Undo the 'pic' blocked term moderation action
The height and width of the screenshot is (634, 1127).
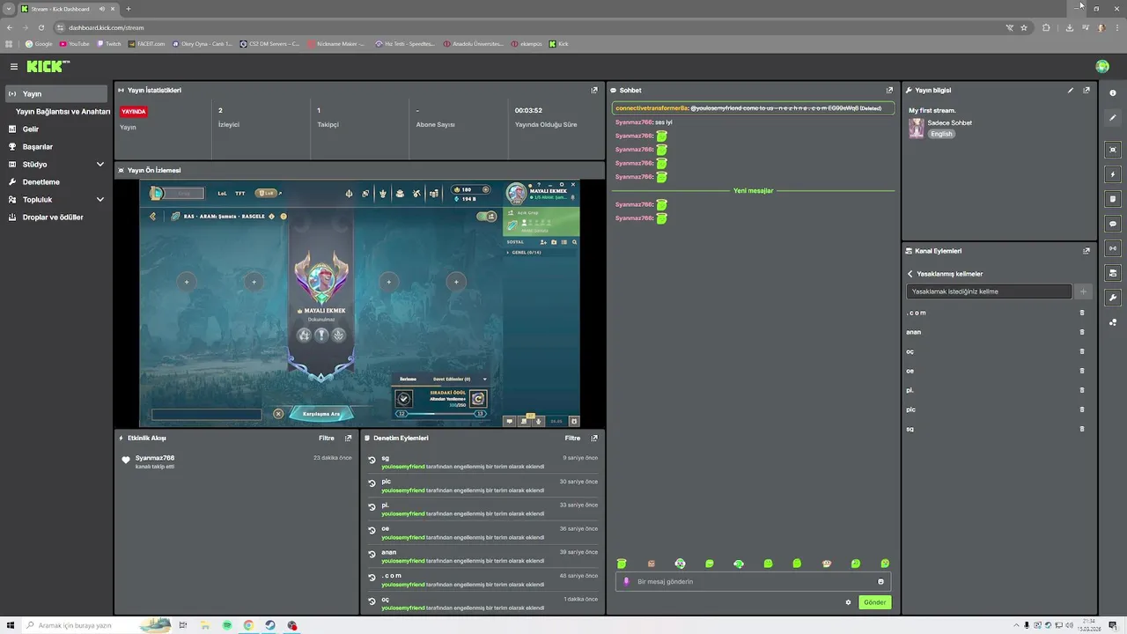coord(372,483)
